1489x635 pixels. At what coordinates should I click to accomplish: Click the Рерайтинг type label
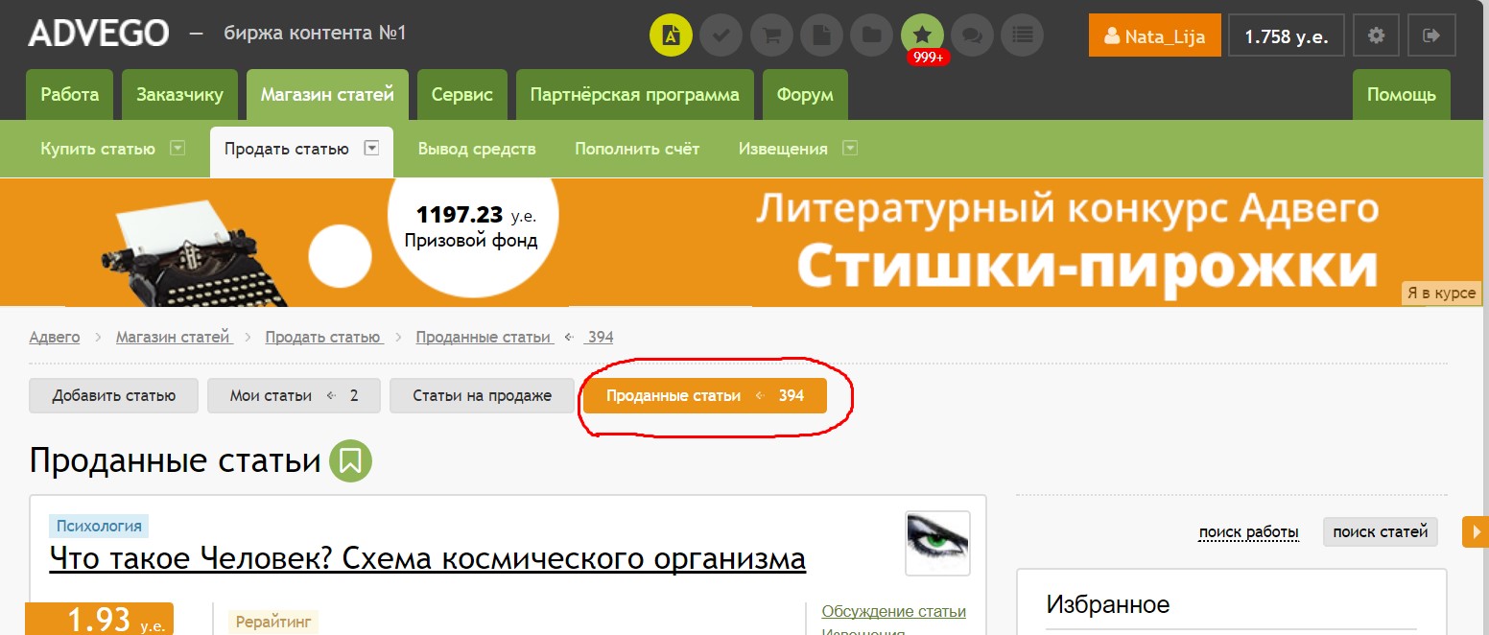tap(273, 622)
